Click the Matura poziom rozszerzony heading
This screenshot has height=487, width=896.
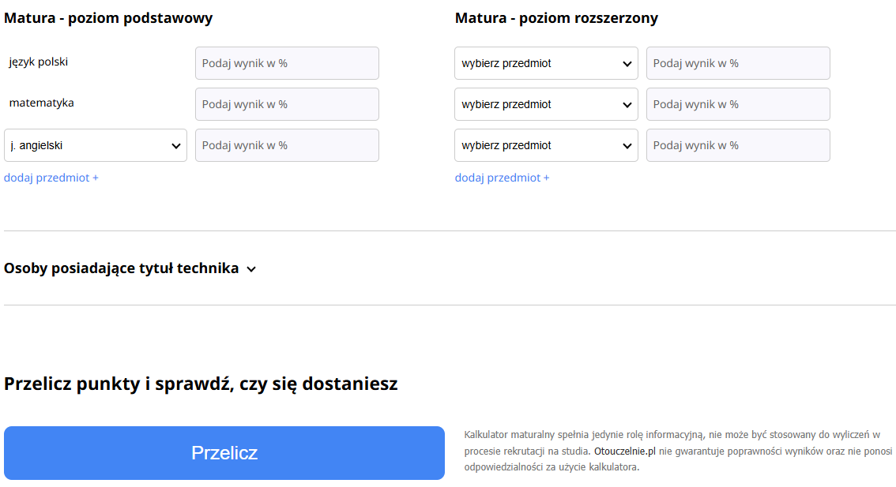556,18
